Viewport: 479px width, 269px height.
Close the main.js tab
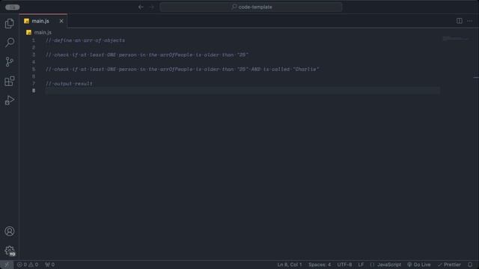(61, 21)
